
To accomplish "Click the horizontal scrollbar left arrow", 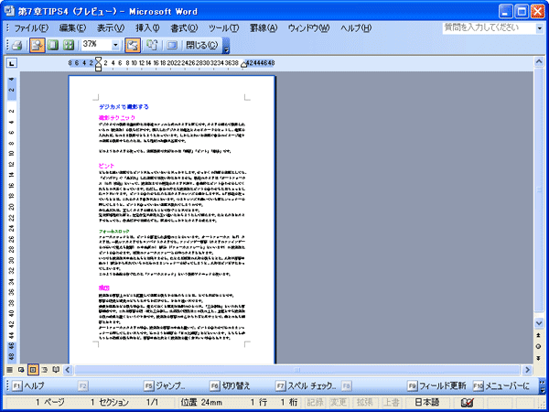I will click(x=68, y=370).
